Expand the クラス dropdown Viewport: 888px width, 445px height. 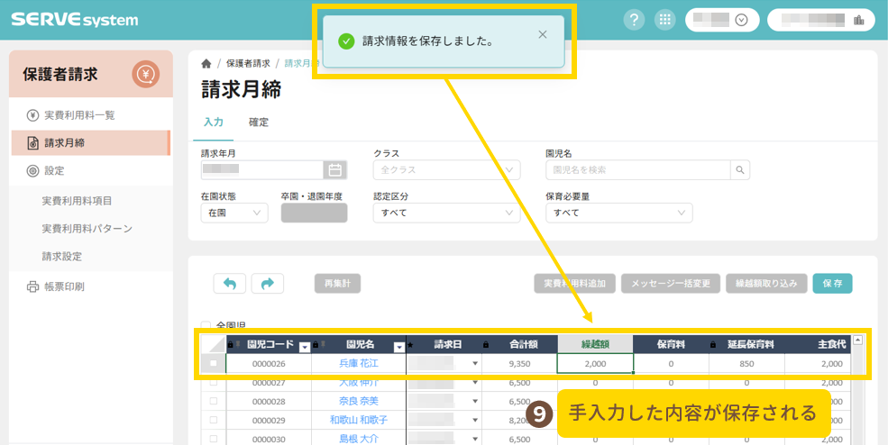[x=446, y=169]
